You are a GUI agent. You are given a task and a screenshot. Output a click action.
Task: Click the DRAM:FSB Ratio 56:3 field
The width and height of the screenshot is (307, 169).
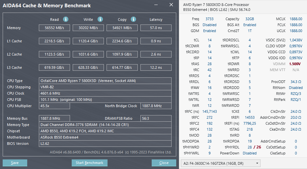point(156,118)
